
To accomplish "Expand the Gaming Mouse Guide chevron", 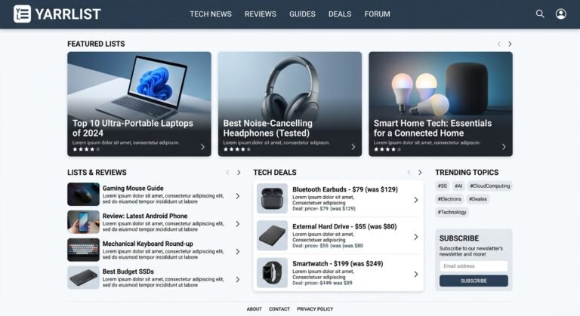I will coord(238,196).
